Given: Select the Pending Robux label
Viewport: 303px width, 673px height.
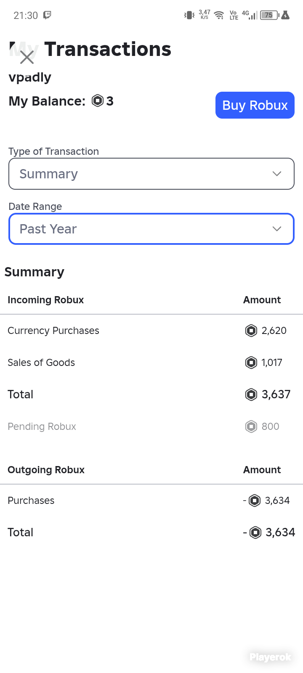Looking at the screenshot, I should tap(42, 427).
